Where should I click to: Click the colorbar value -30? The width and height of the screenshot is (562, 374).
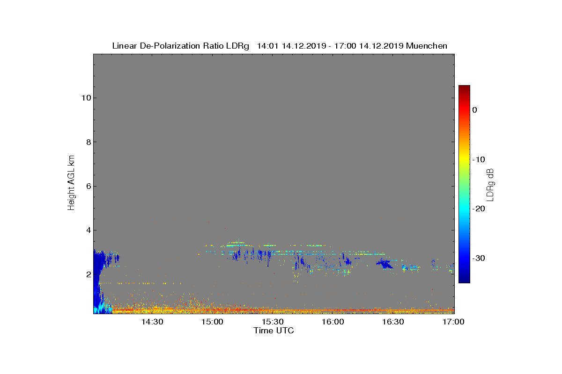pyautogui.click(x=479, y=259)
